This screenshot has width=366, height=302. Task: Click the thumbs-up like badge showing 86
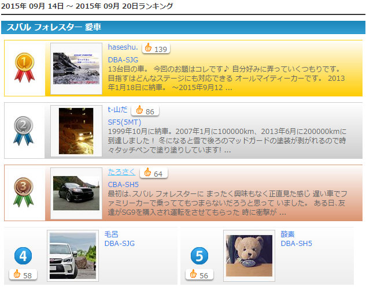pos(145,111)
